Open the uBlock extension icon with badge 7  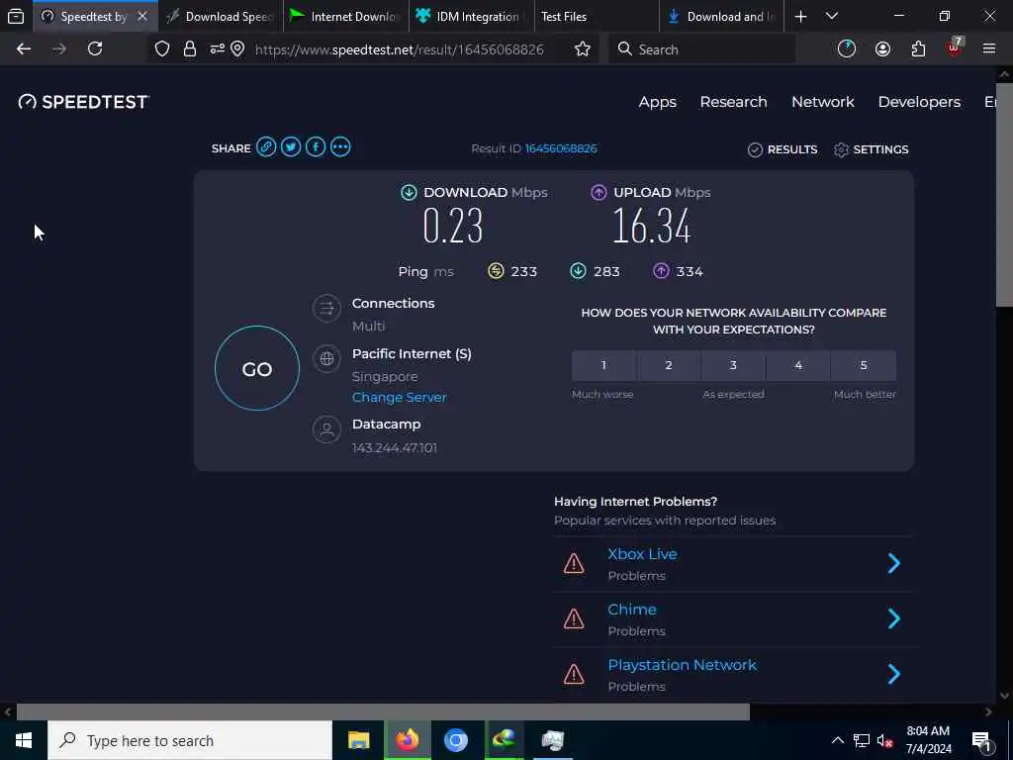(955, 47)
